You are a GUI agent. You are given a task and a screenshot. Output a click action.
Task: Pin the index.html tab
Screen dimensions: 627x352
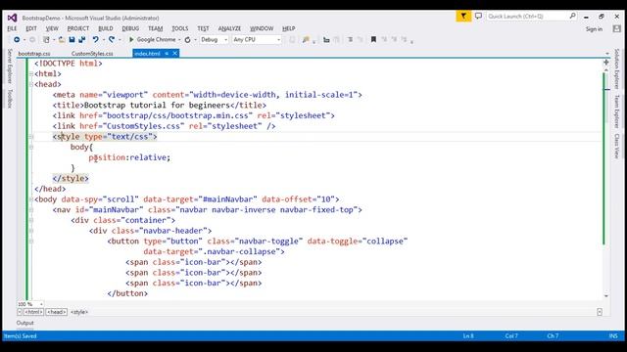point(167,54)
